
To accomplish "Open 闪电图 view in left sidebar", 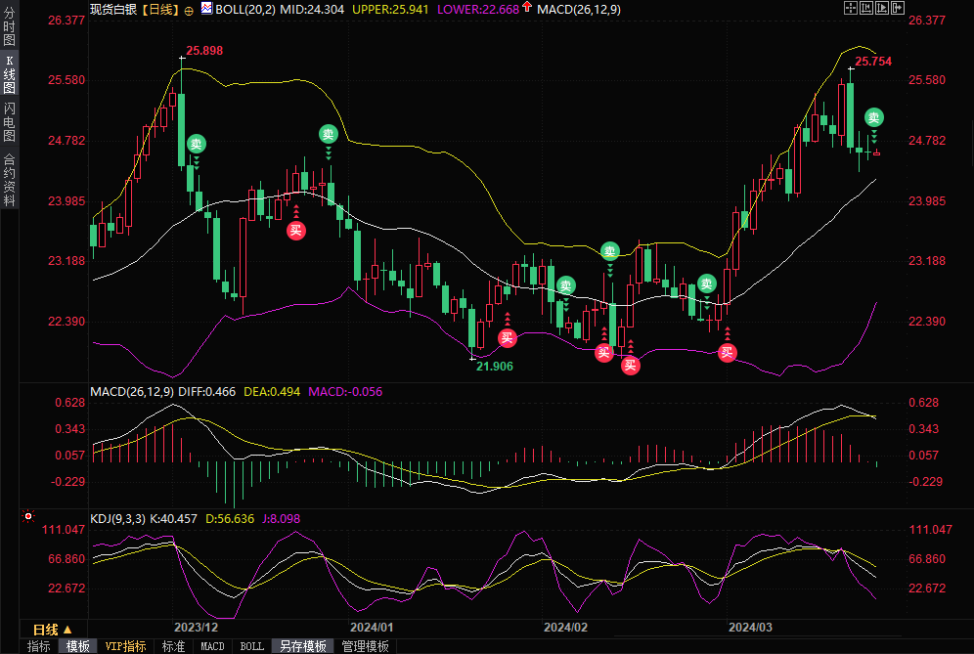I will point(9,121).
